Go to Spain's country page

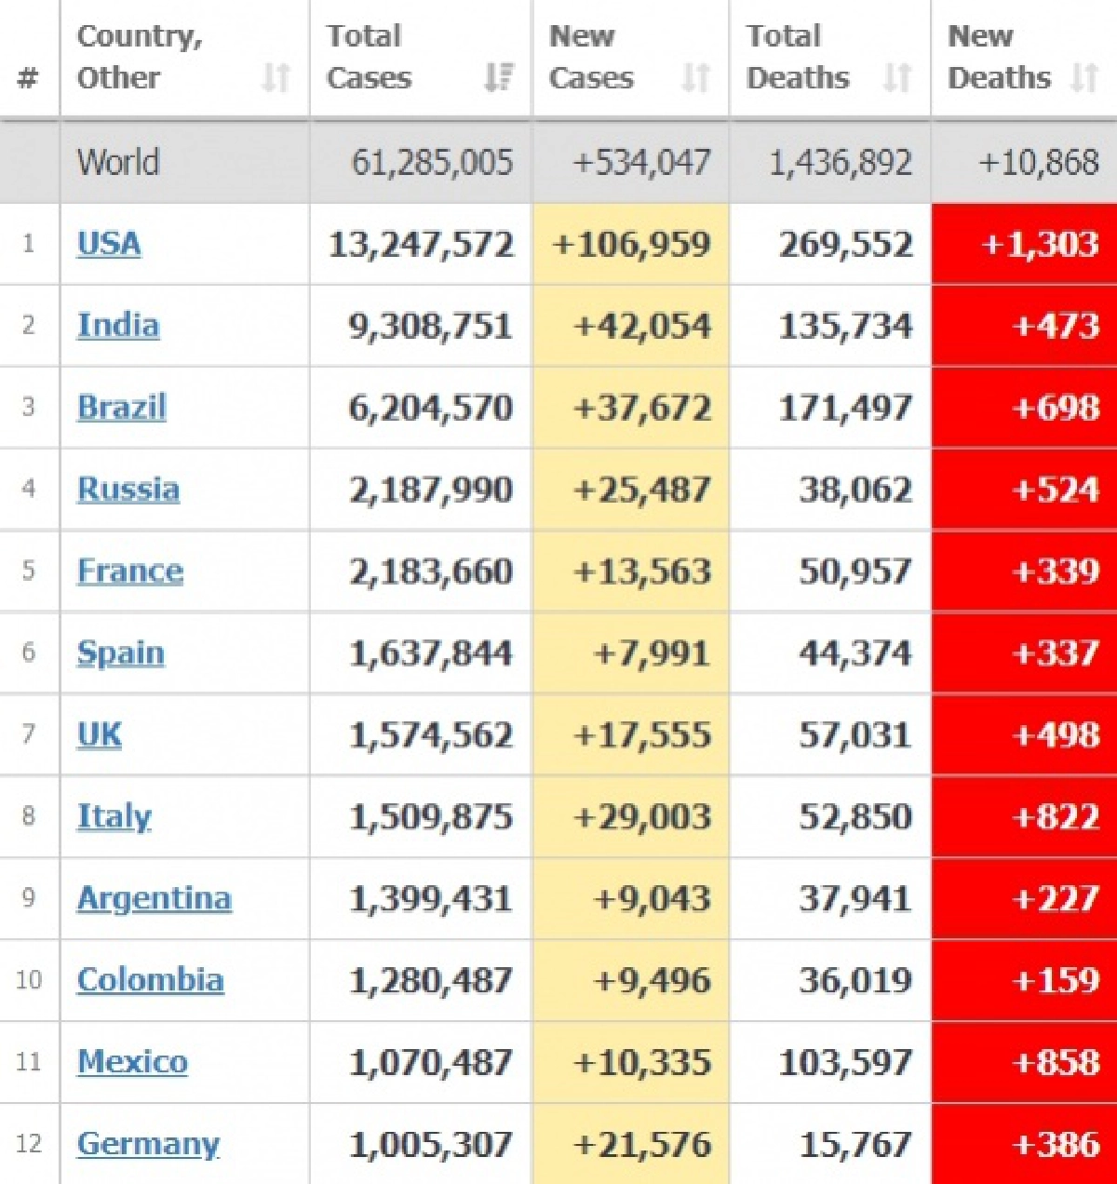point(121,653)
